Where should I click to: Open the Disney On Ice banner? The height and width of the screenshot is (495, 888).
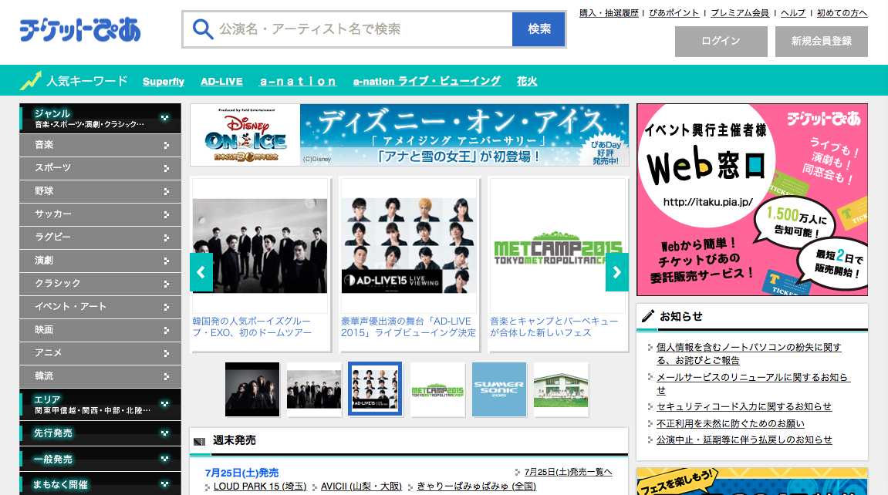pos(409,135)
